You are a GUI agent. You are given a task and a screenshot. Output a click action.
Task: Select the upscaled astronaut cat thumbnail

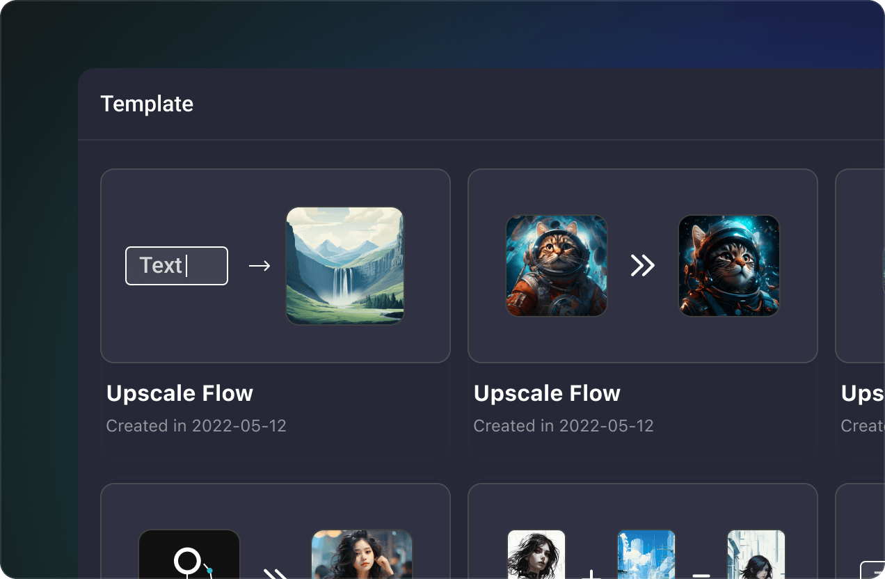pyautogui.click(x=729, y=266)
